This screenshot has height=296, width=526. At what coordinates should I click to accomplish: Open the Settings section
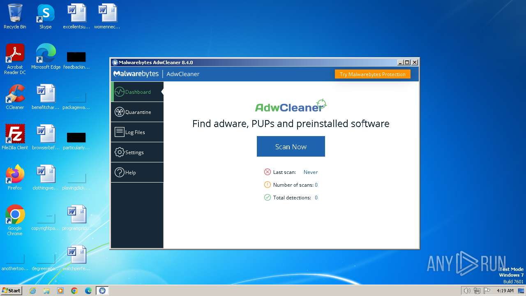point(137,152)
